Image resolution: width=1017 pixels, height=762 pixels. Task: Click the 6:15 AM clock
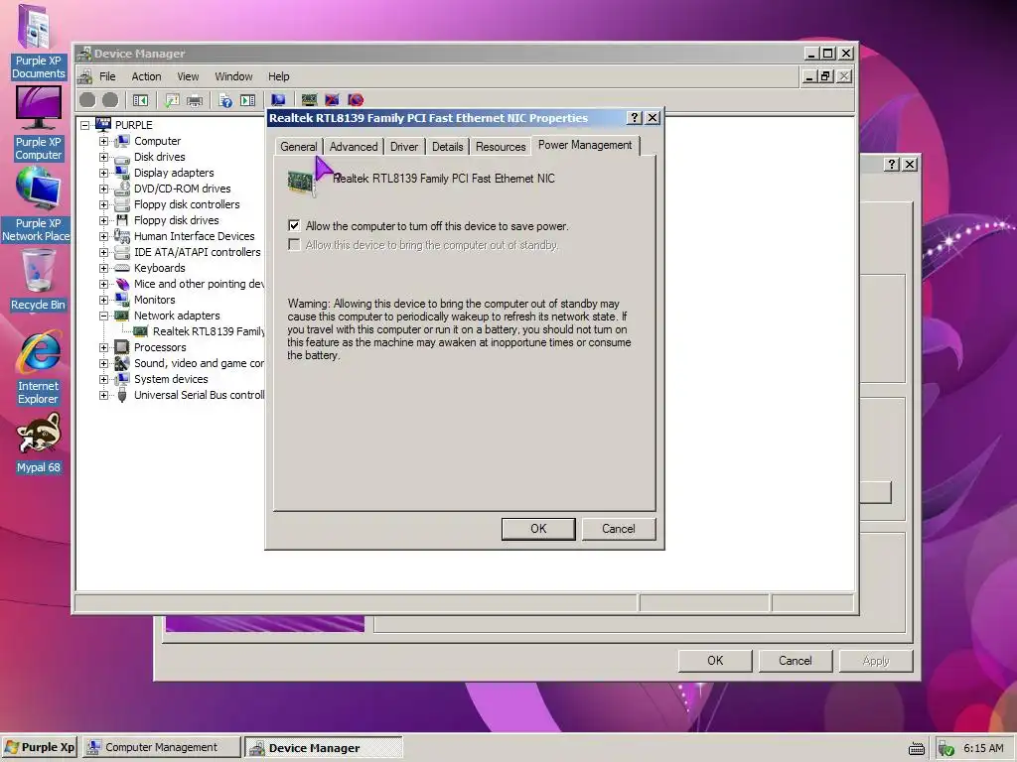click(x=983, y=748)
